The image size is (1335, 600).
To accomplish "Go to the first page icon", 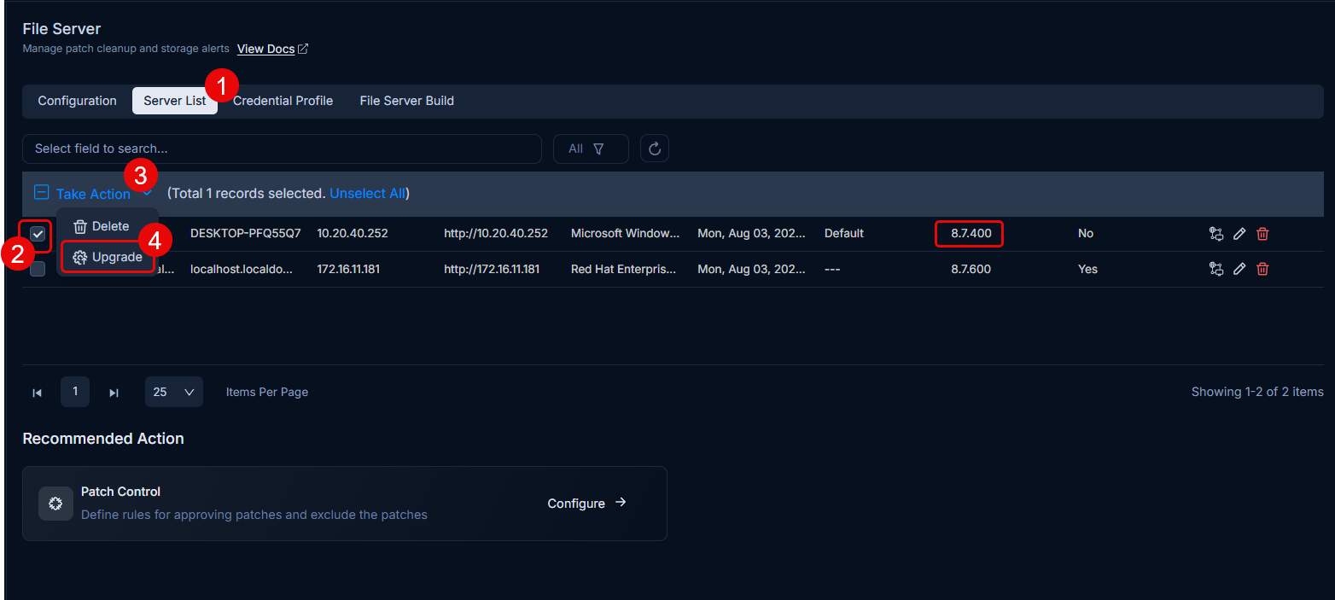I will click(x=38, y=393).
